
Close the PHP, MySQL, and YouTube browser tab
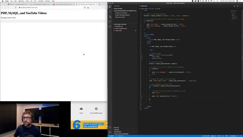(x=97, y=4)
